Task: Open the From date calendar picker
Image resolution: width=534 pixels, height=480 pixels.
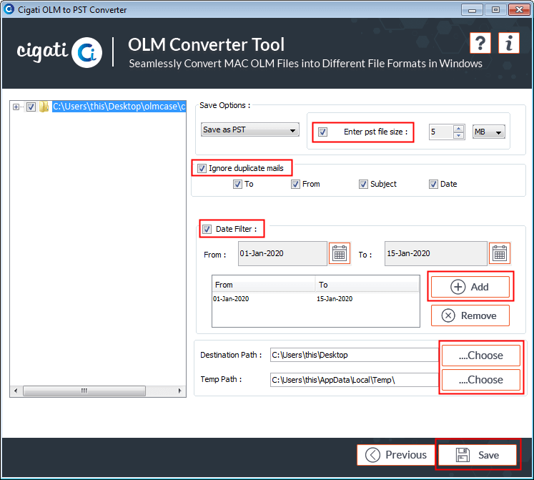Action: tap(340, 254)
